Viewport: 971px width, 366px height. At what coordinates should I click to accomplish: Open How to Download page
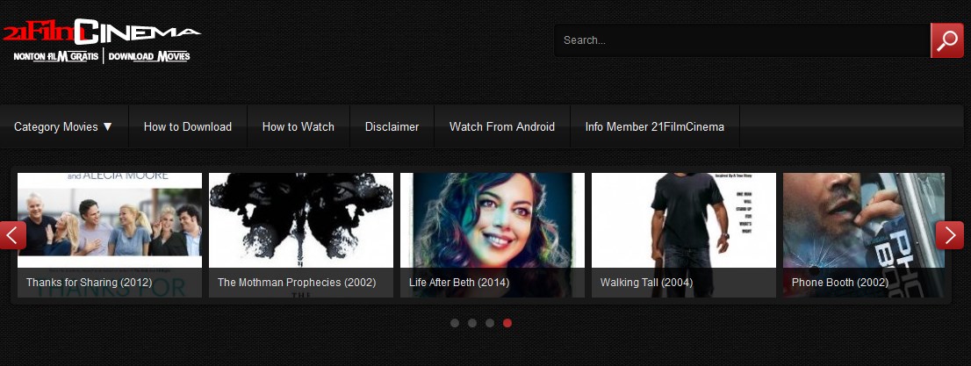pos(188,127)
